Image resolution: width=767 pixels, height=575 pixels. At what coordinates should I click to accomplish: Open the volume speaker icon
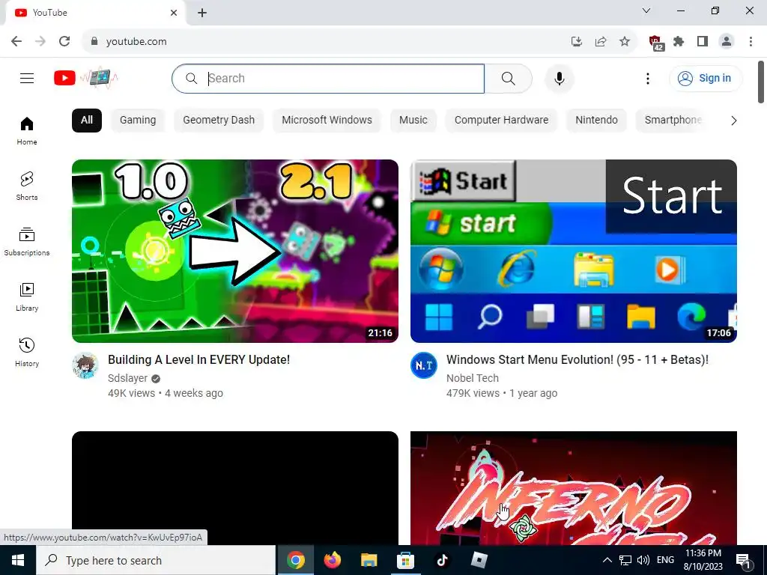point(643,560)
